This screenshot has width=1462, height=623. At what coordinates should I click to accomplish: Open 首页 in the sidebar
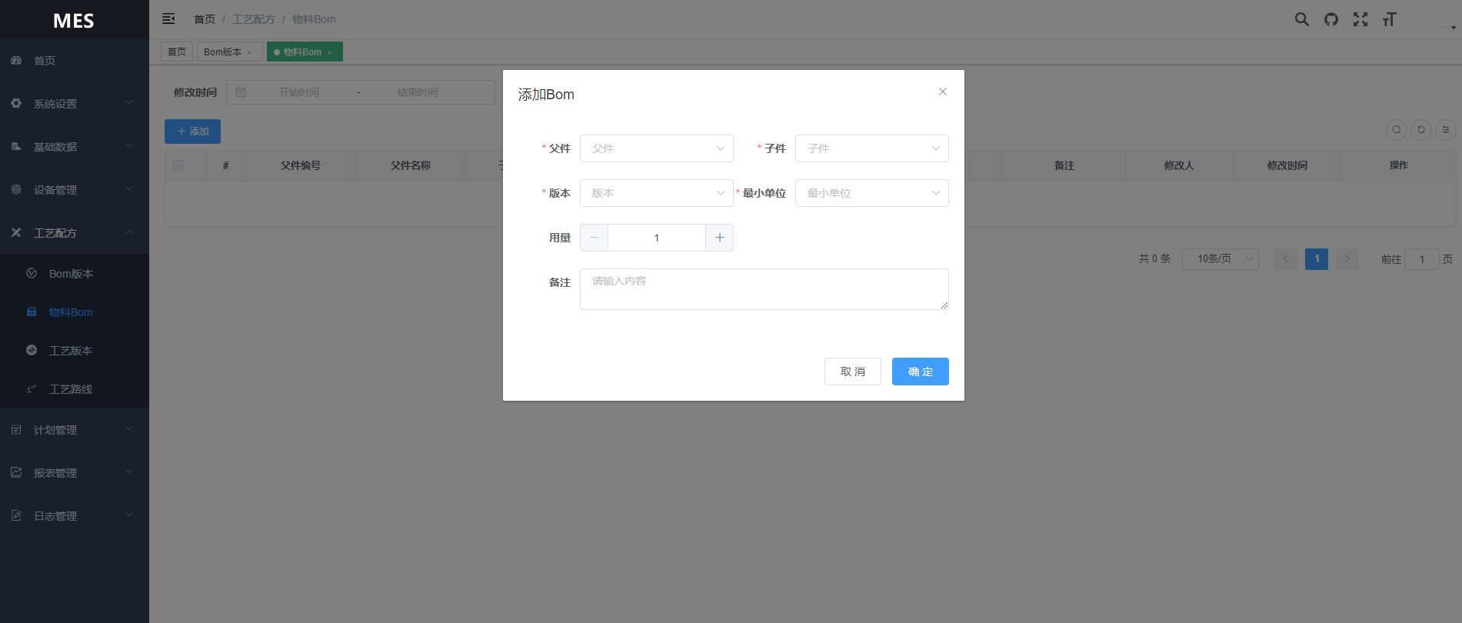75,60
